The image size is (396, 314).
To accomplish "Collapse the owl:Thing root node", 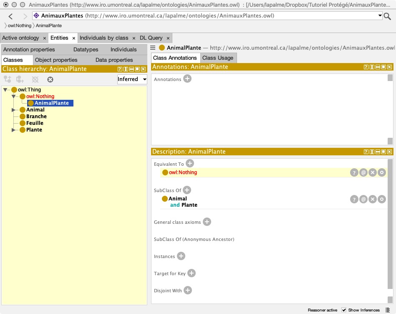I will (x=5, y=90).
